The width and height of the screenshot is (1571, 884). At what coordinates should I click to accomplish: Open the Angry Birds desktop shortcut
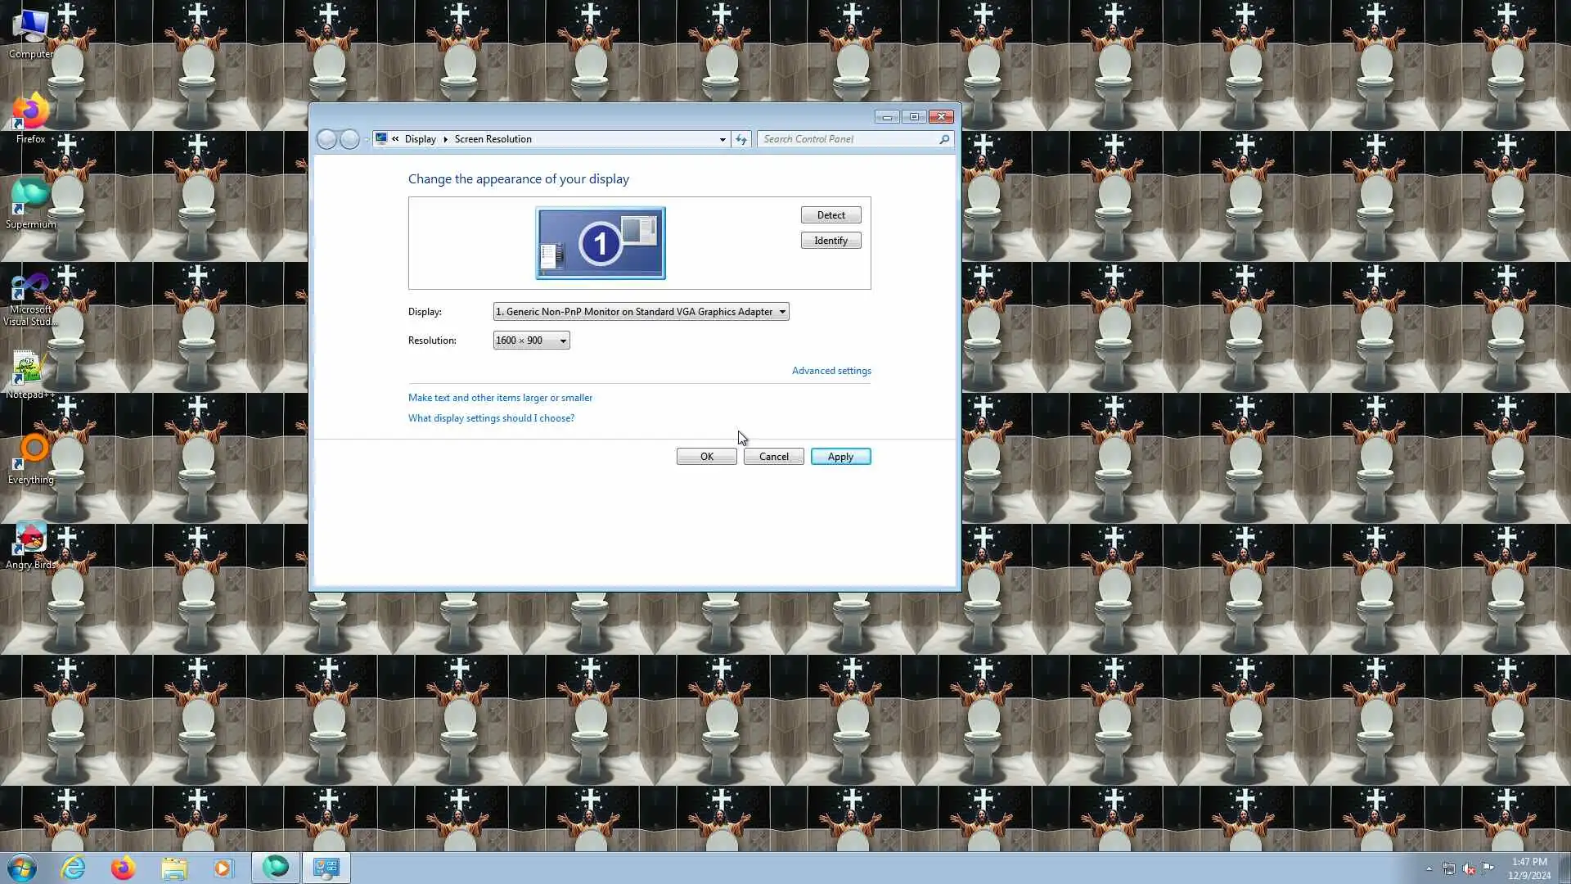click(30, 540)
